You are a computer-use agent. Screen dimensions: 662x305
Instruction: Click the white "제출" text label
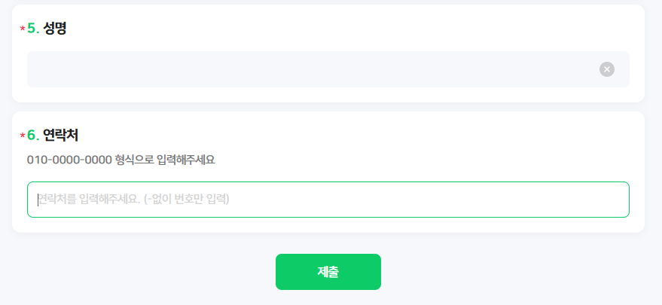point(328,272)
